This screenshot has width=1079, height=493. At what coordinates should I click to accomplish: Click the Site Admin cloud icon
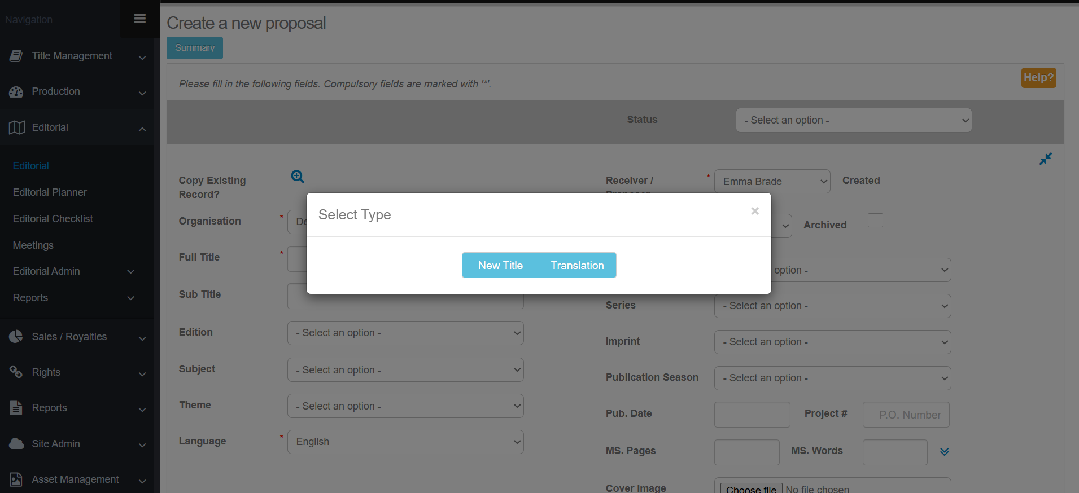coord(16,444)
